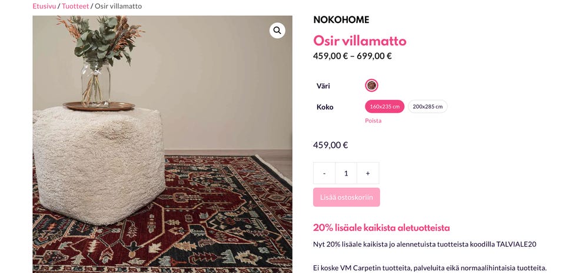The width and height of the screenshot is (565, 273).
Task: Click the Koko attribute label
Action: point(325,107)
